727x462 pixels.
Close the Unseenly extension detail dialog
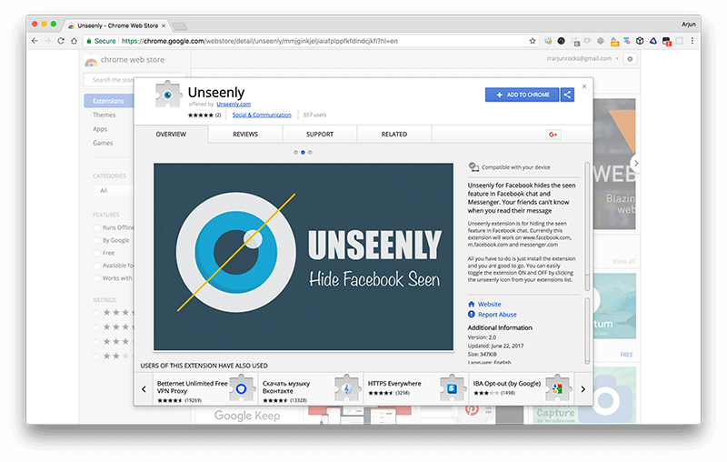[584, 86]
